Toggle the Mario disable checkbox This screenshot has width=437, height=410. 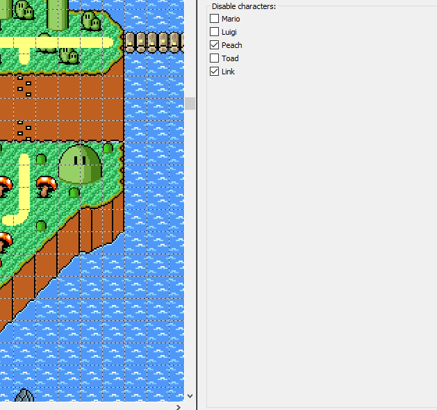coord(214,19)
